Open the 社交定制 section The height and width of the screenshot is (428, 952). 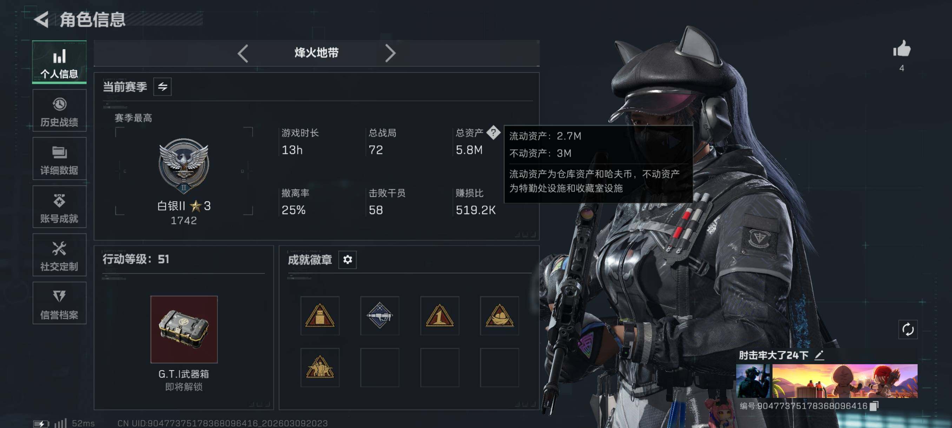[x=60, y=255]
